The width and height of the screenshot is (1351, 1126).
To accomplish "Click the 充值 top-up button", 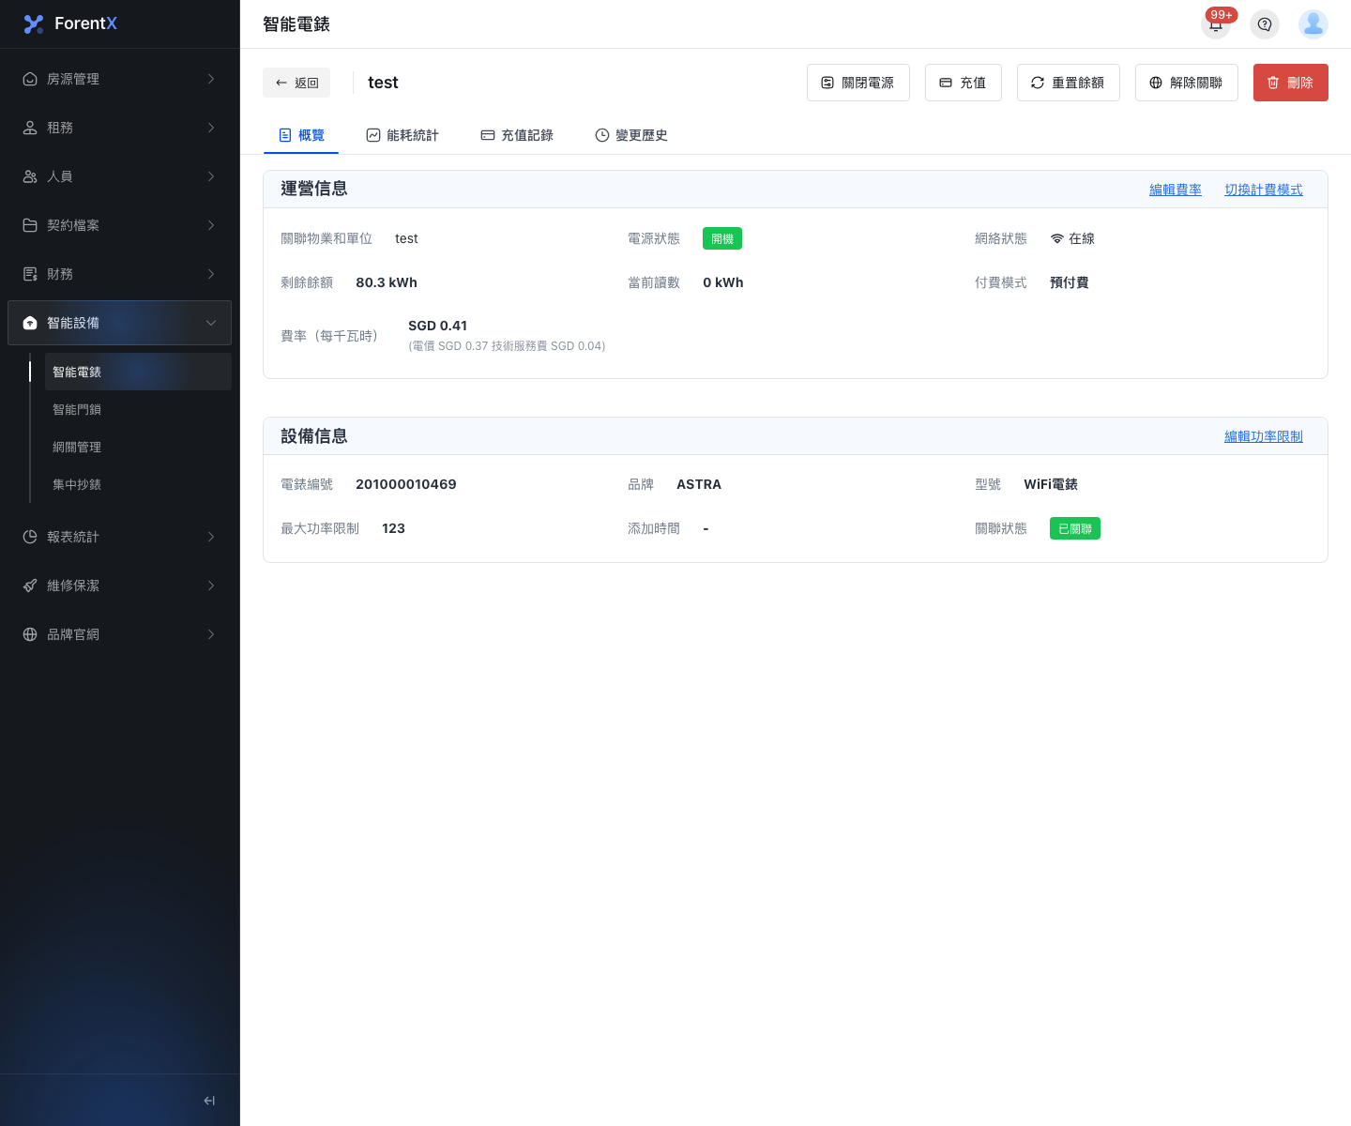I will (x=964, y=83).
